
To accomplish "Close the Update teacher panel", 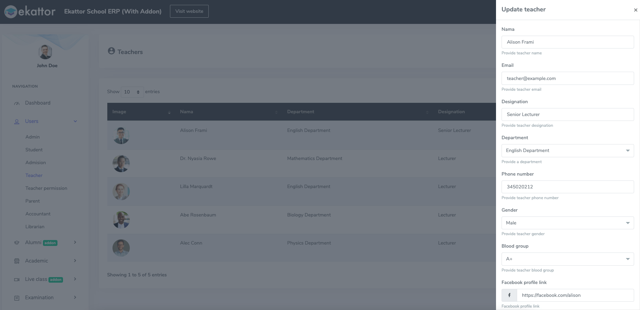I will coord(636,10).
